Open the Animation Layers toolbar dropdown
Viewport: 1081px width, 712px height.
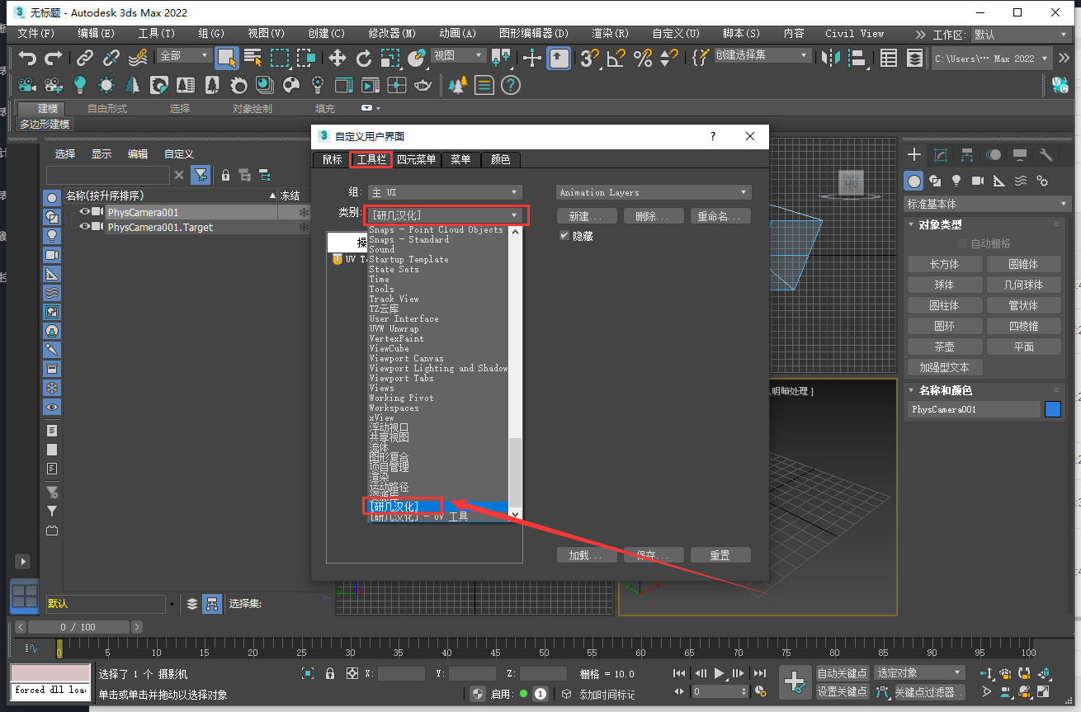point(653,192)
